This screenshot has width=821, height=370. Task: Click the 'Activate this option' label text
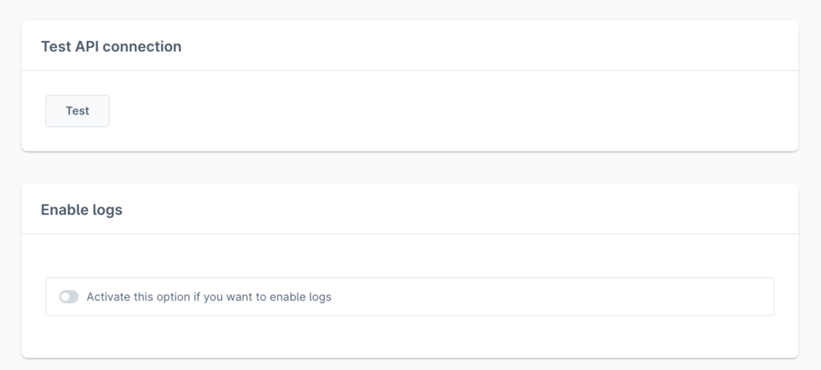pyautogui.click(x=208, y=297)
